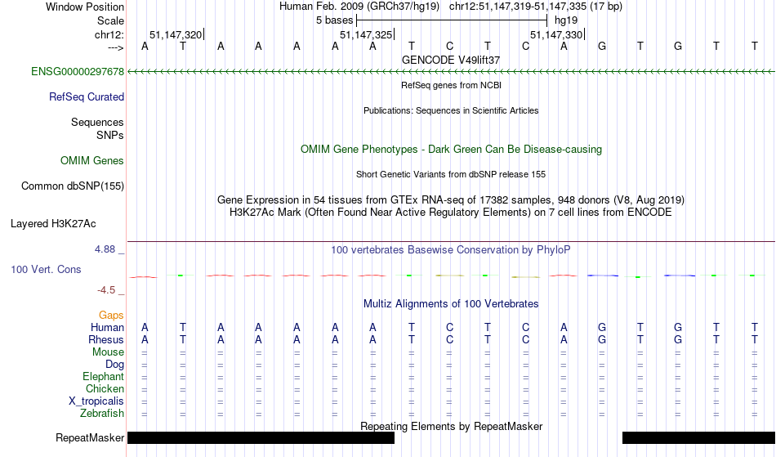Click Publications: Sequences in Scientific Articles title
Screen dimensions: 776x457
tap(451, 110)
